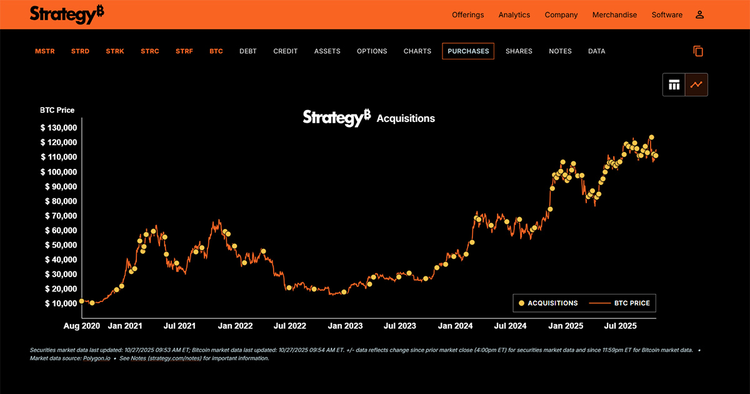This screenshot has height=394, width=750.
Task: Open the Analytics menu
Action: 514,14
